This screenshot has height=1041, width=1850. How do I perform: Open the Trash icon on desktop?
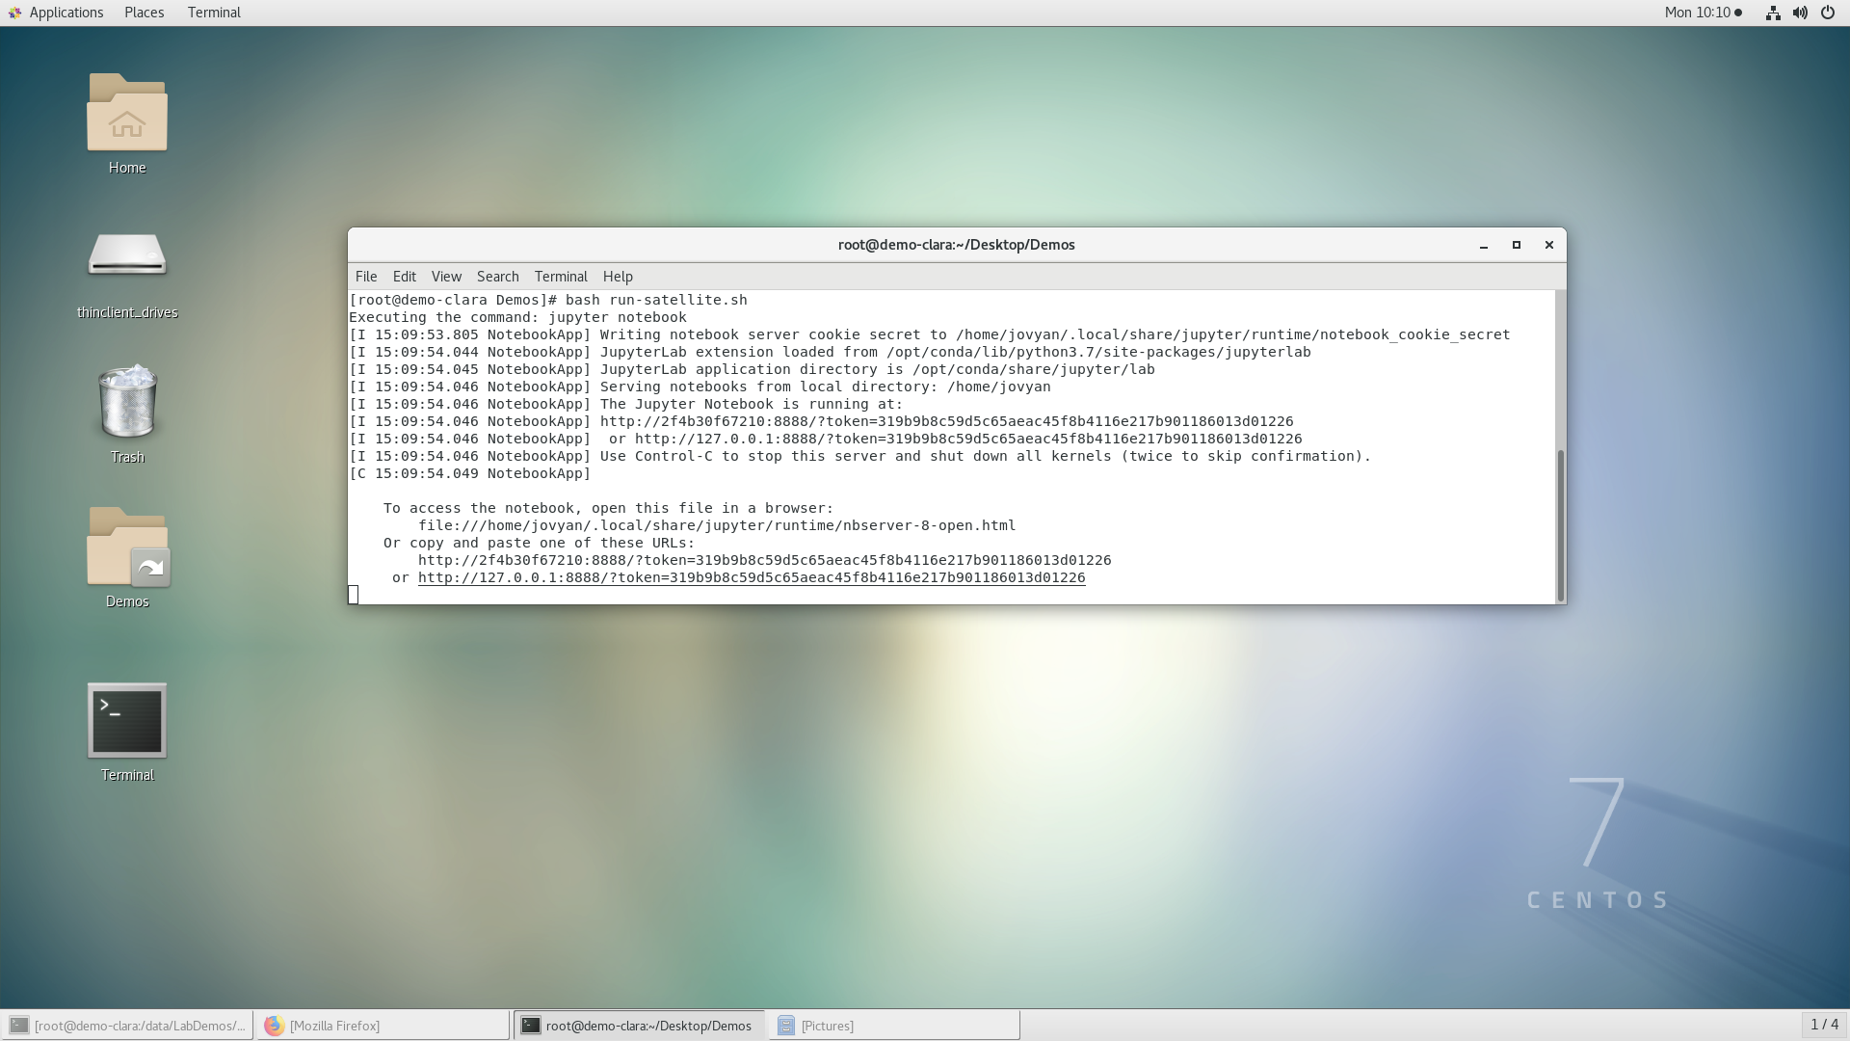127,407
